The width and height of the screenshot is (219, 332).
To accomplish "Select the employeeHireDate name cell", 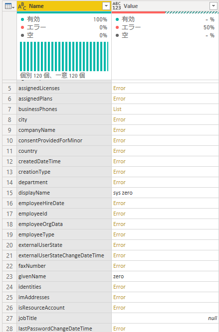I will 64,203.
